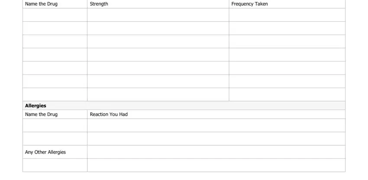Select last medication row drug name cell

click(55, 95)
